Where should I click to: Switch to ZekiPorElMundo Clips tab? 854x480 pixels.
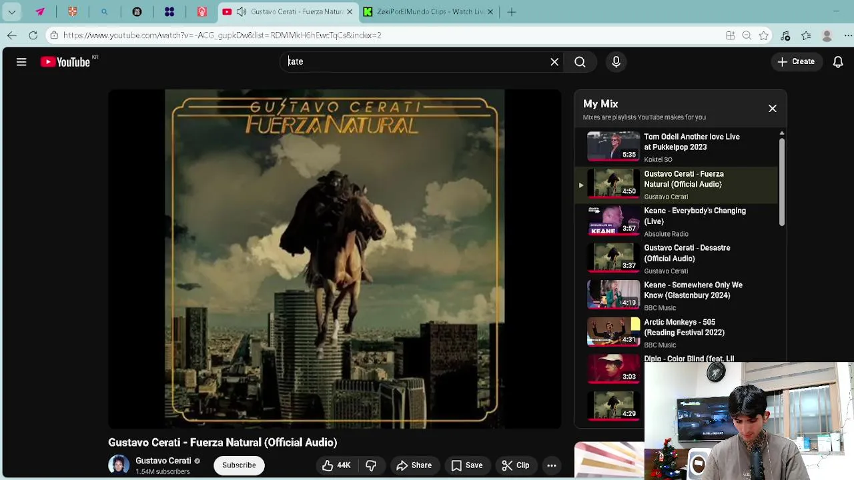(x=430, y=12)
